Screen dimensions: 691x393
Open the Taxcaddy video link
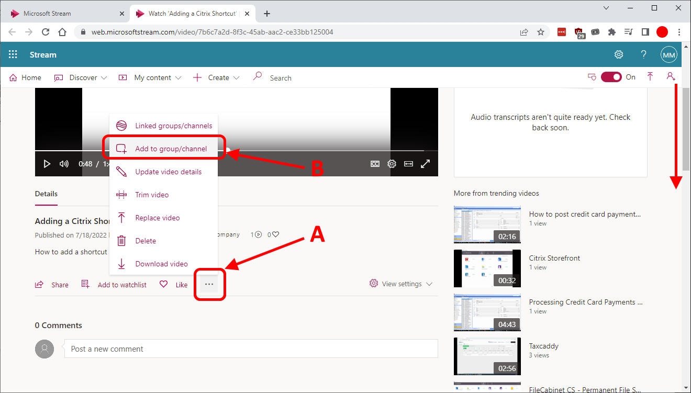pyautogui.click(x=543, y=346)
